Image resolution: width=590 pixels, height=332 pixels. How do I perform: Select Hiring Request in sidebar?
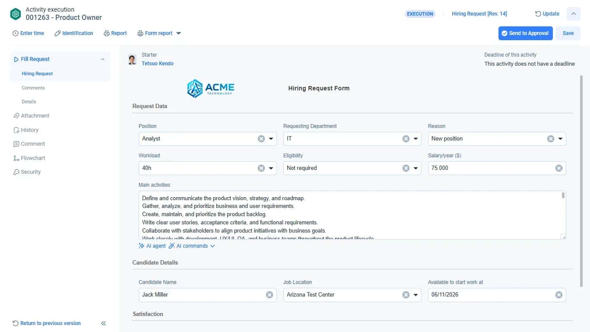coord(37,74)
